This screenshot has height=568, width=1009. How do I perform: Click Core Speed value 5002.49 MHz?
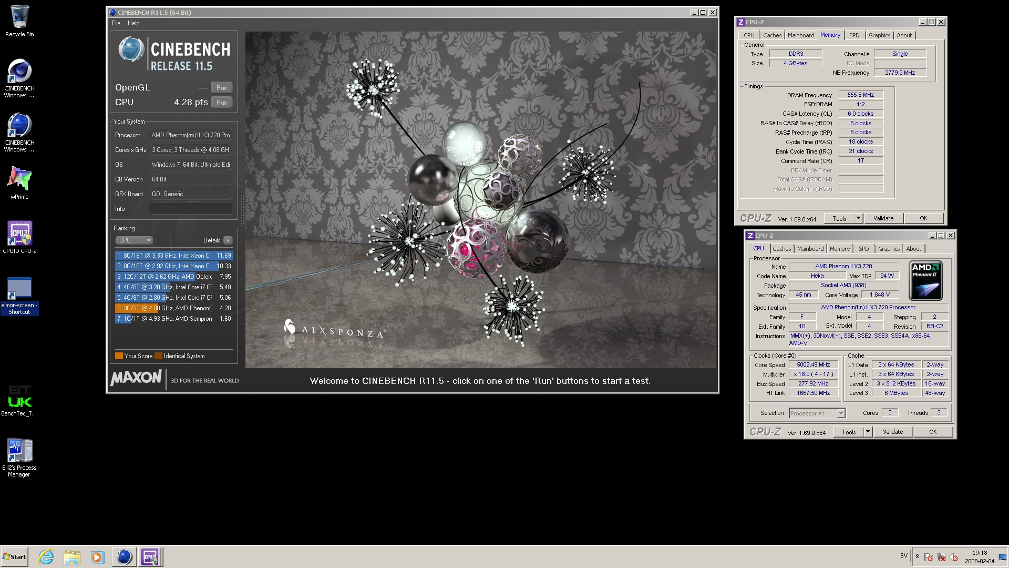click(x=813, y=365)
